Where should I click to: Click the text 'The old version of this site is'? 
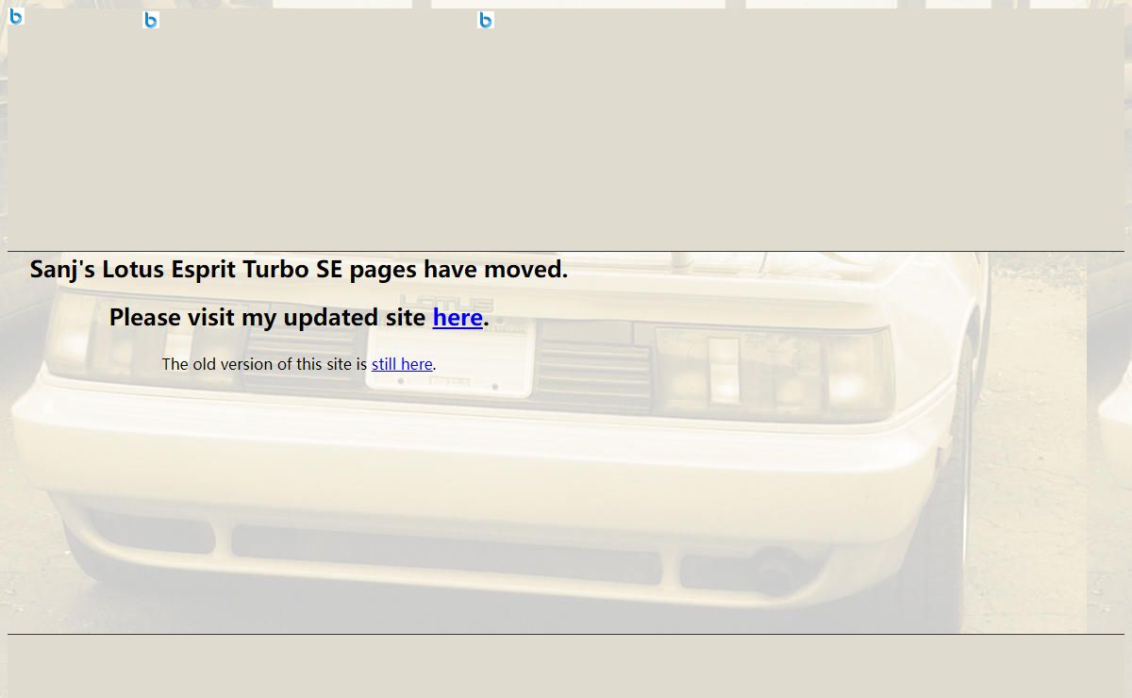tap(264, 364)
